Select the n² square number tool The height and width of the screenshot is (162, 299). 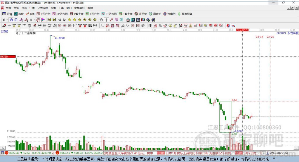tap(50, 26)
